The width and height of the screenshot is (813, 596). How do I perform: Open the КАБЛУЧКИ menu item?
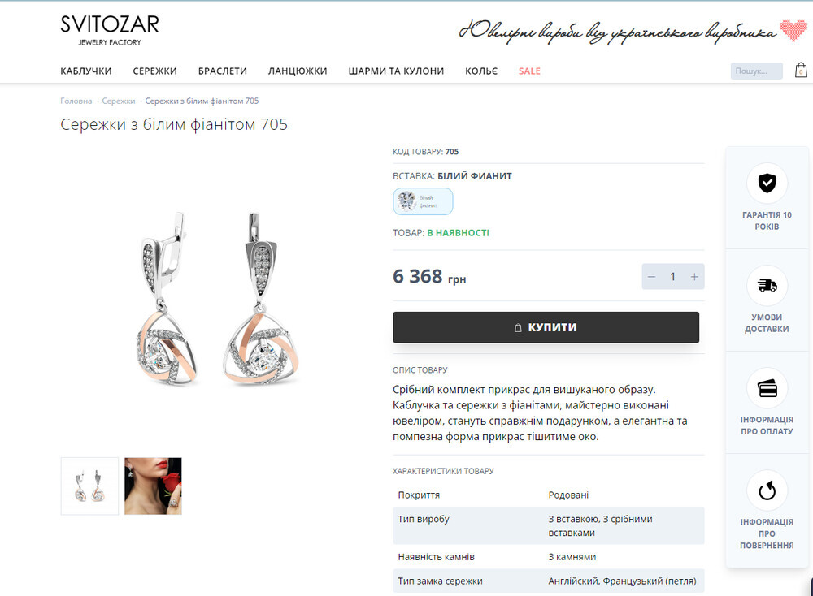click(x=86, y=71)
